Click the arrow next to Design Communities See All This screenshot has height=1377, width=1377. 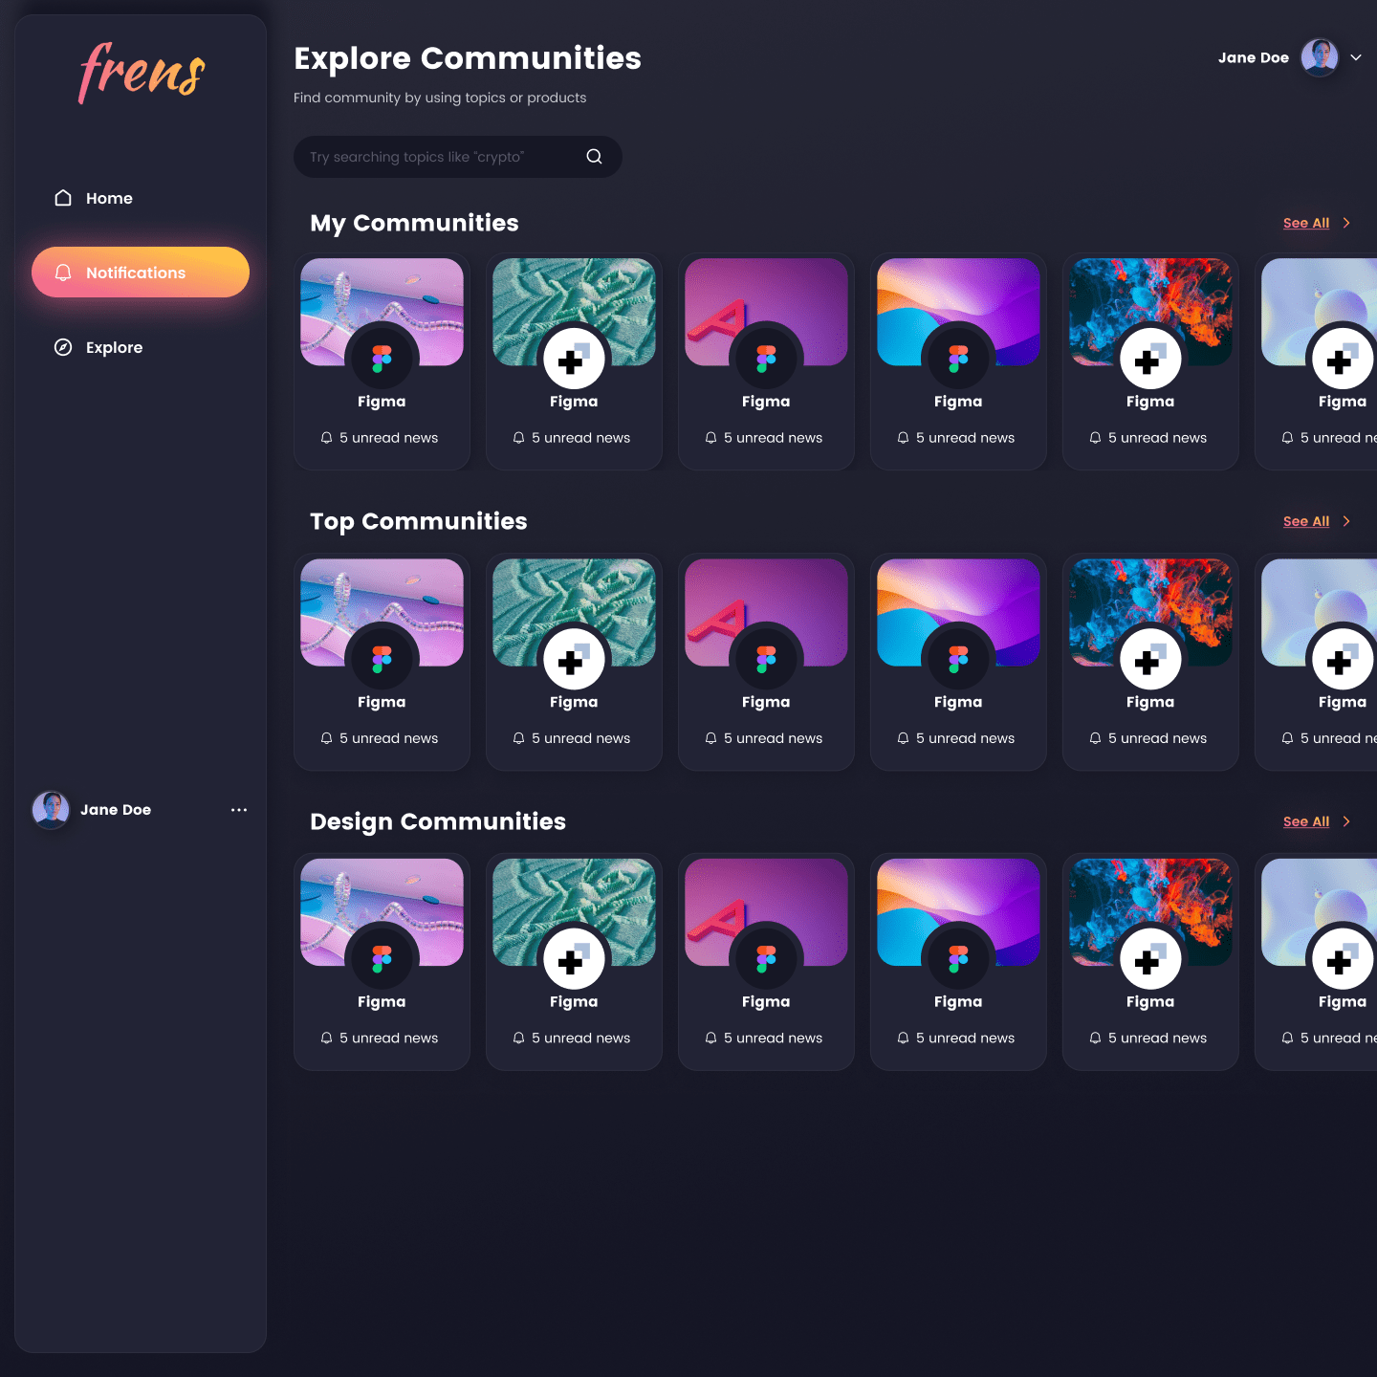1346,821
